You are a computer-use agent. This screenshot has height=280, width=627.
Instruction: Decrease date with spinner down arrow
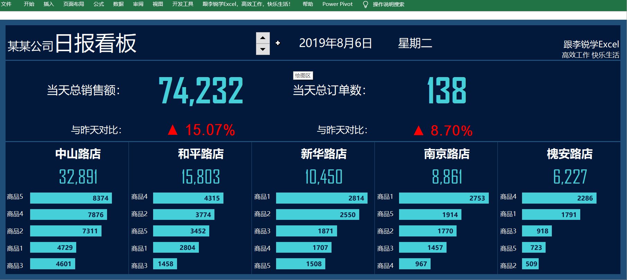[263, 49]
